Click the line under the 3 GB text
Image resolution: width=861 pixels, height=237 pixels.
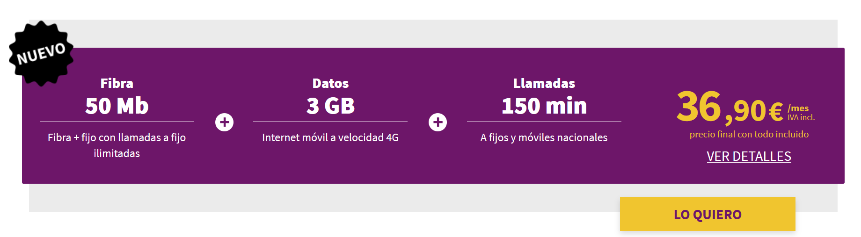(330, 122)
